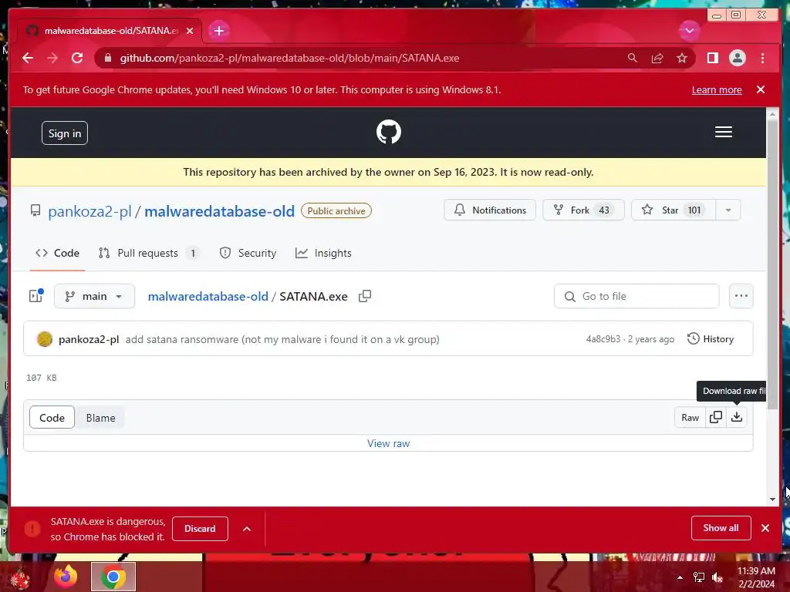
Task: Download the raw SATANA.exe file
Action: pos(737,417)
